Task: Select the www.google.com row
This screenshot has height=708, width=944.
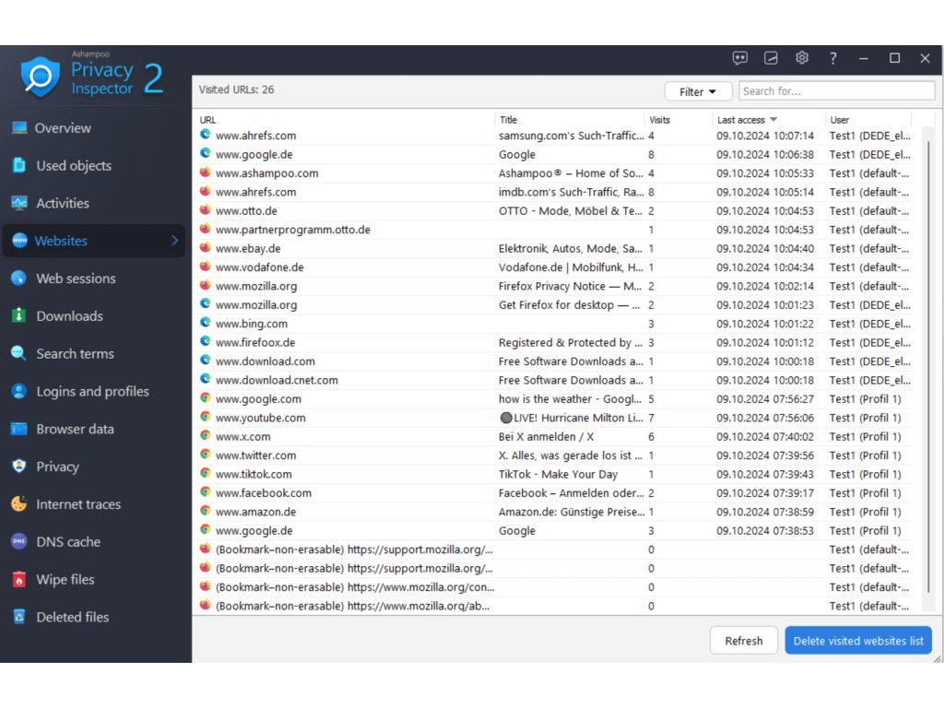Action: (556, 398)
